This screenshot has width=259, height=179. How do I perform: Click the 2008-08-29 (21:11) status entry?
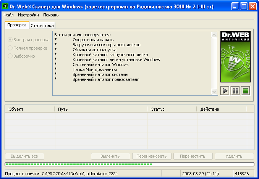201,174
